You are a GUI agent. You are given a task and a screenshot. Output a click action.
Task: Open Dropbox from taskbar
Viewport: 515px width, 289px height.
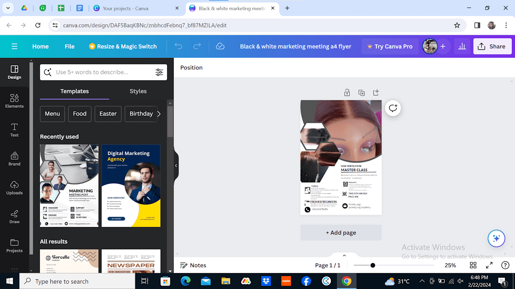(x=266, y=281)
